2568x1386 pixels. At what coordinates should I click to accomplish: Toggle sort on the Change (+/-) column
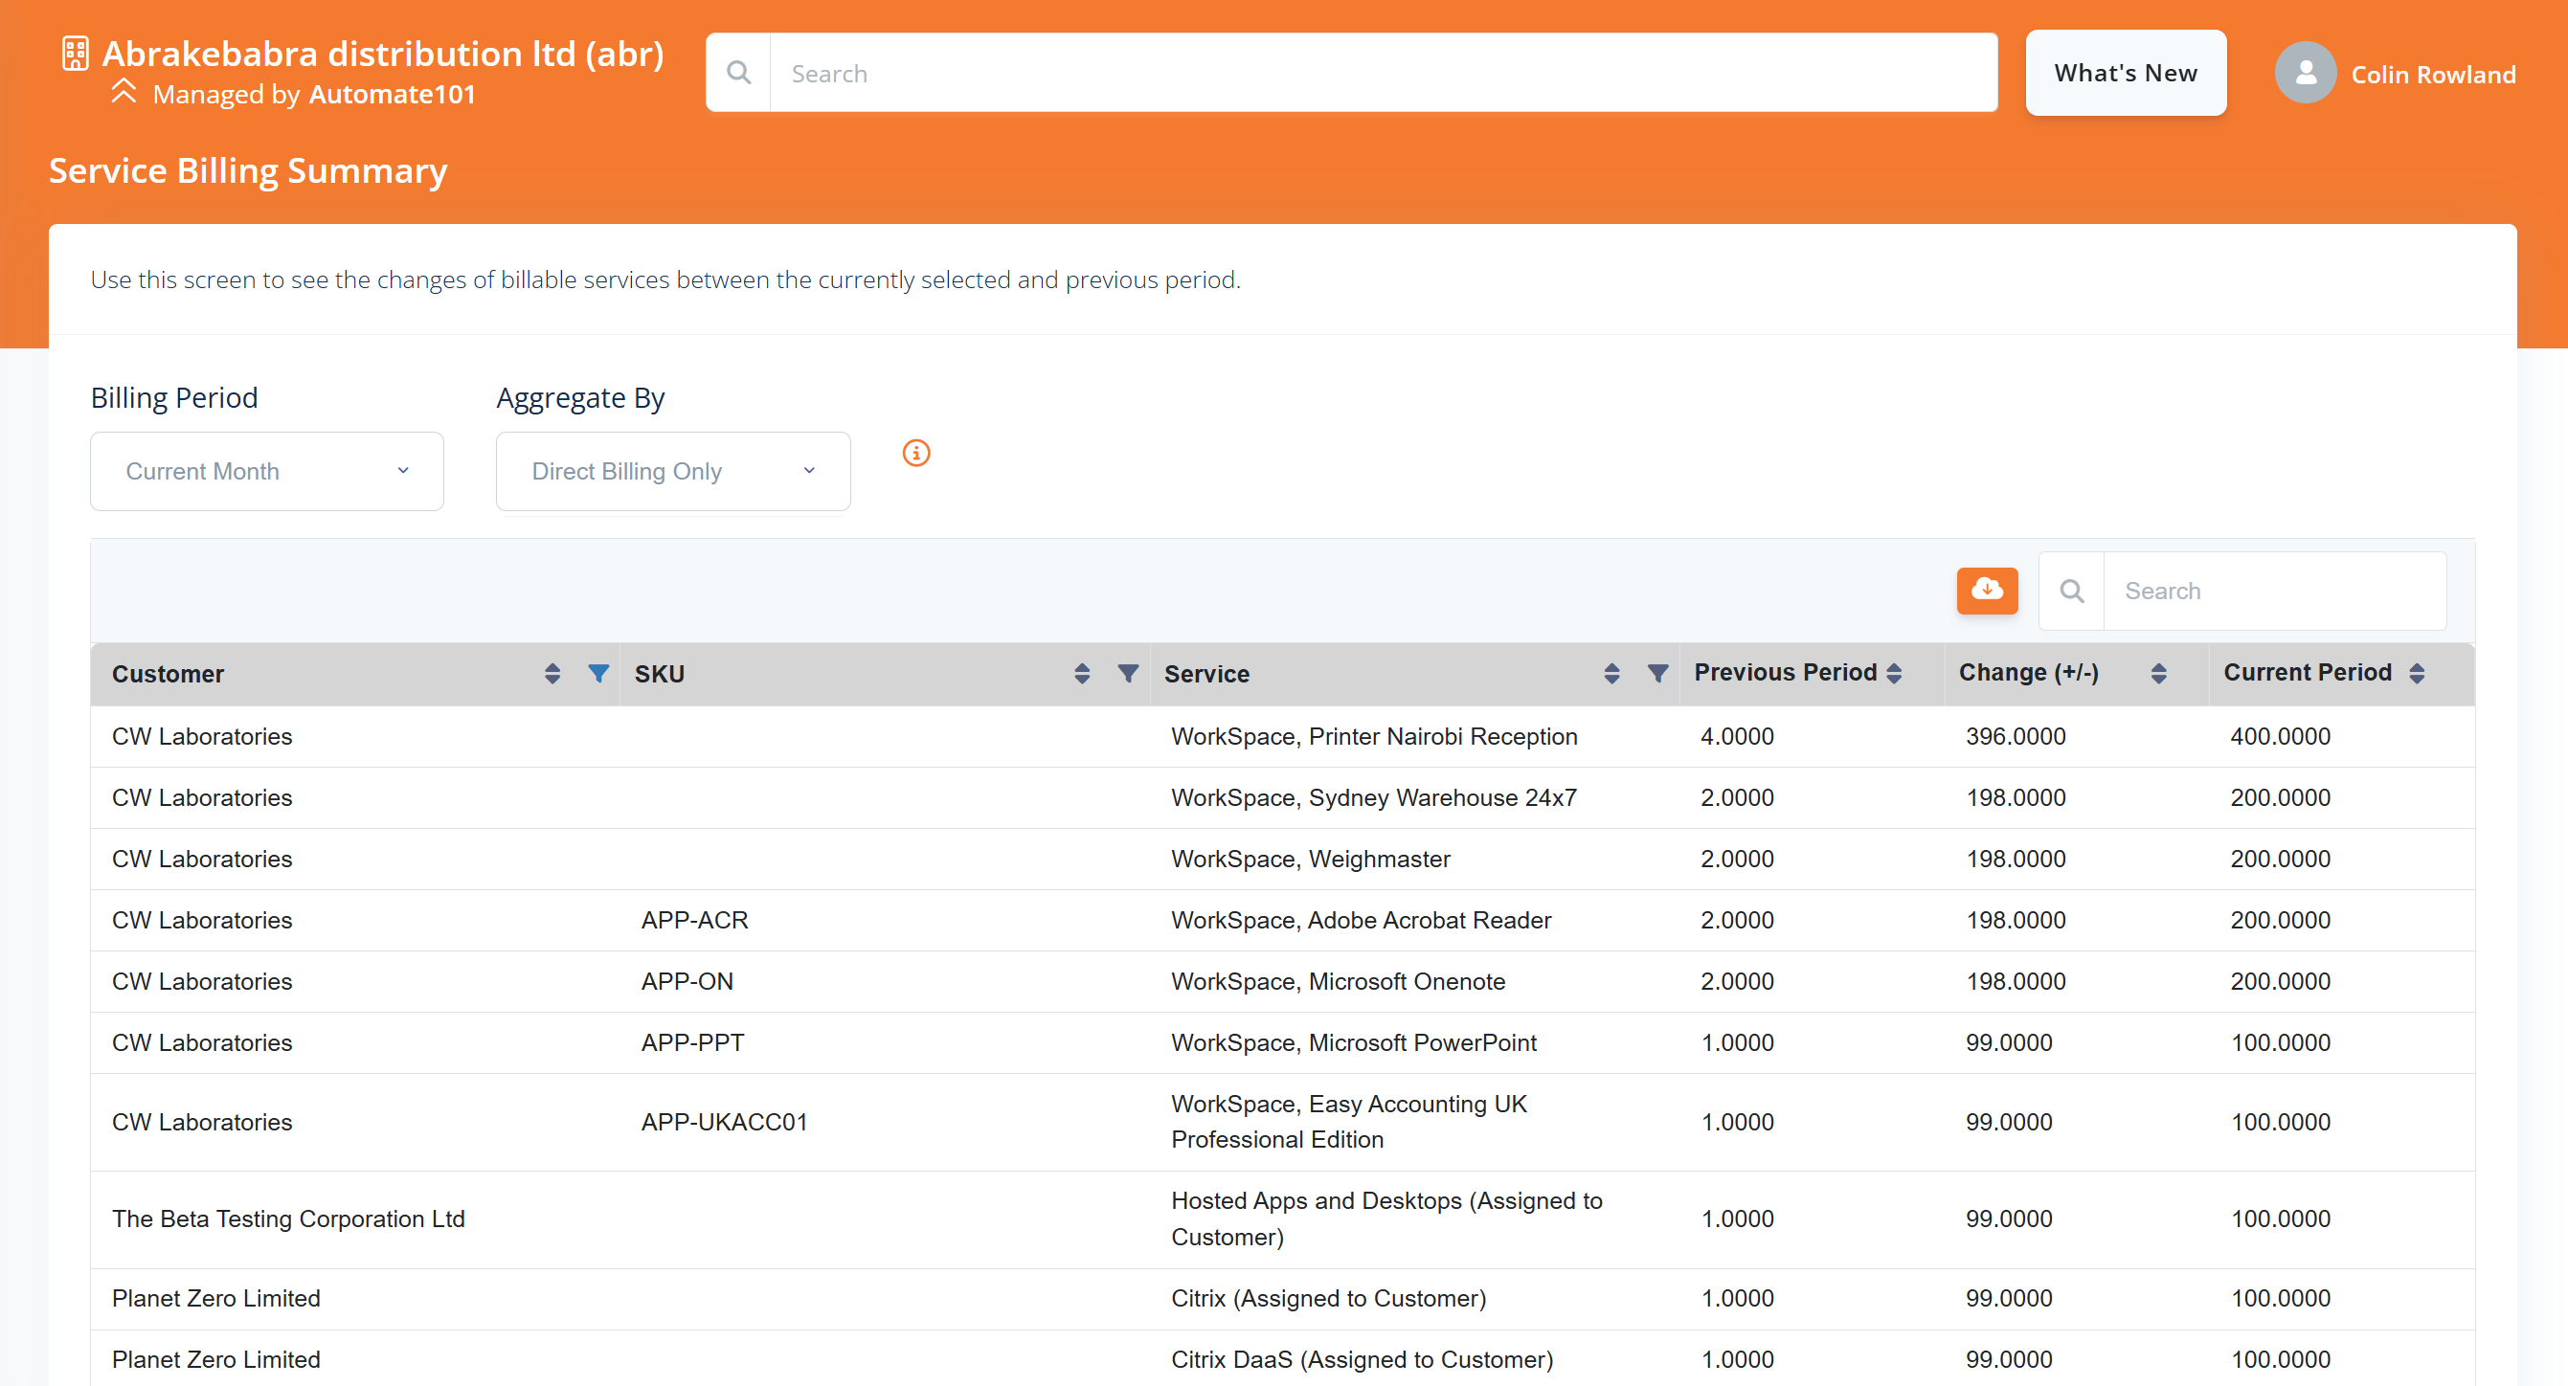[x=2158, y=673]
